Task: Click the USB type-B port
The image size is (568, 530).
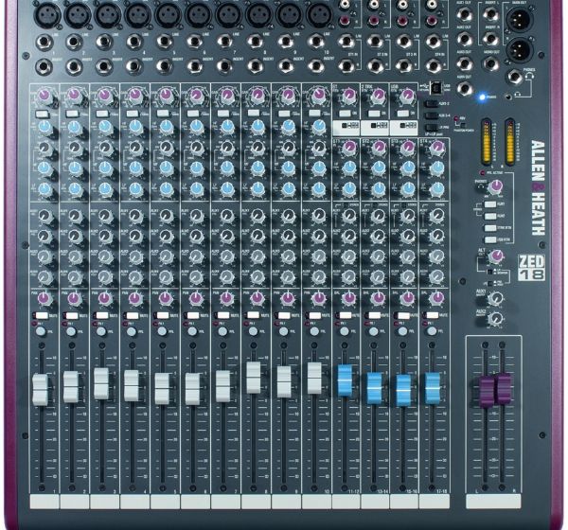Action: [436, 87]
